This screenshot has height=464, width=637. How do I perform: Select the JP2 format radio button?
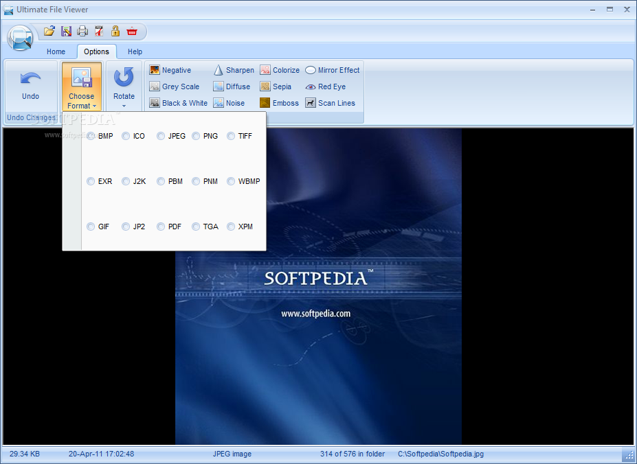click(x=126, y=227)
